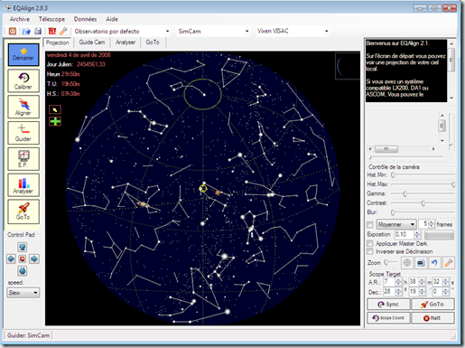The image size is (465, 348).
Task: Open the Données menu
Action: pyautogui.click(x=85, y=19)
